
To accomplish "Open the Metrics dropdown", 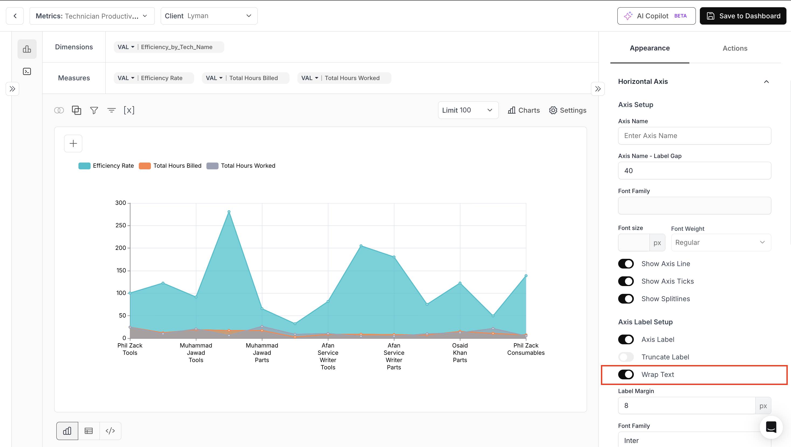I will 92,16.
